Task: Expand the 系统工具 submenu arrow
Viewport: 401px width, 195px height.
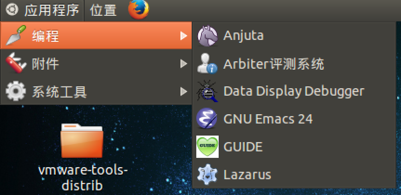Action: point(184,91)
